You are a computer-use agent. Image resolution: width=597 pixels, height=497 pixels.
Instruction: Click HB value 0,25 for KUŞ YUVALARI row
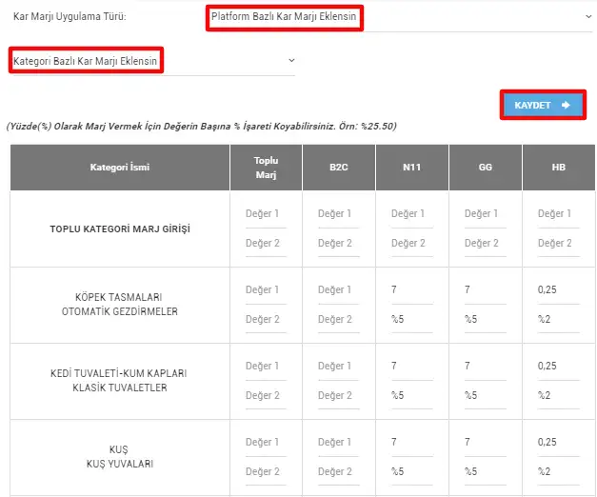[x=559, y=443]
